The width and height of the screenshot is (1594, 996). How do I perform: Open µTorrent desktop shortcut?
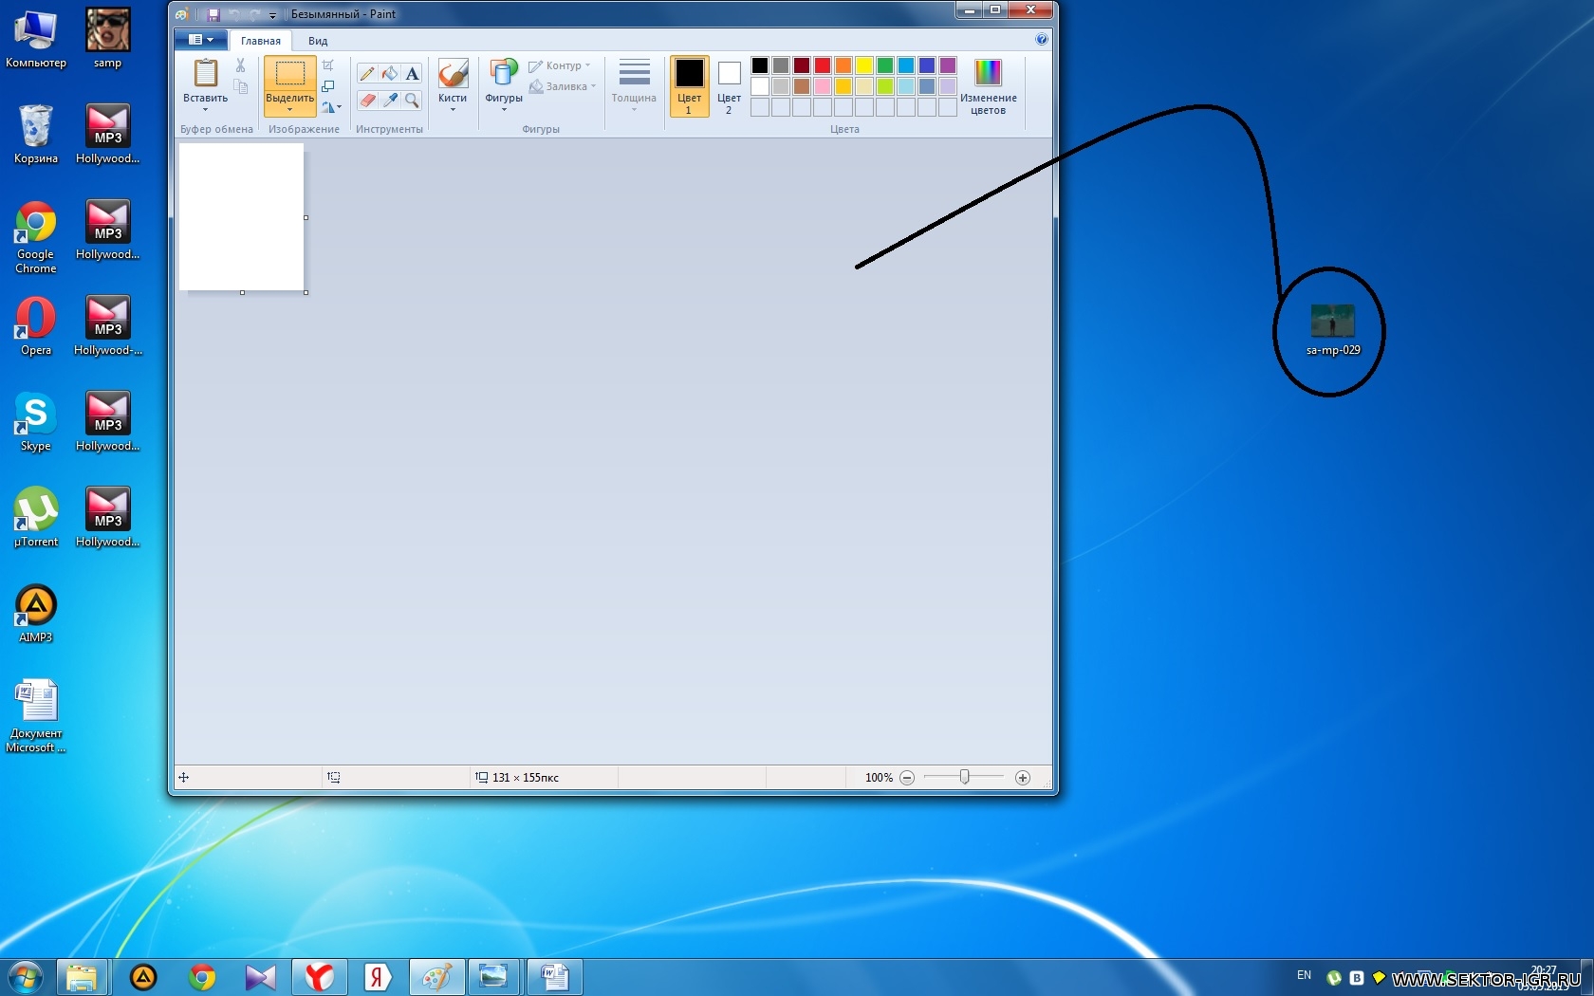pos(36,517)
